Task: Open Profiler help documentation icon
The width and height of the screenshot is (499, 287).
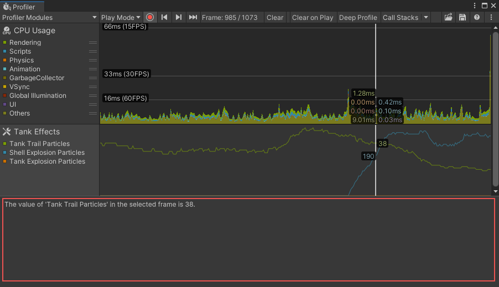Action: pyautogui.click(x=477, y=18)
